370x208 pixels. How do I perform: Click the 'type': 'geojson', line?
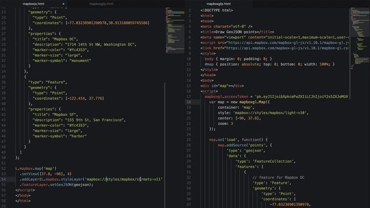point(246,151)
